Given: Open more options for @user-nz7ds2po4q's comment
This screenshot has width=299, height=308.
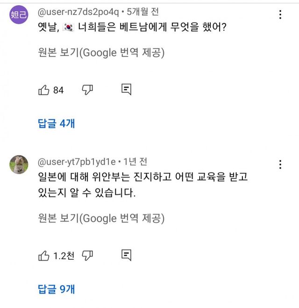Looking at the screenshot, I should 280,14.
